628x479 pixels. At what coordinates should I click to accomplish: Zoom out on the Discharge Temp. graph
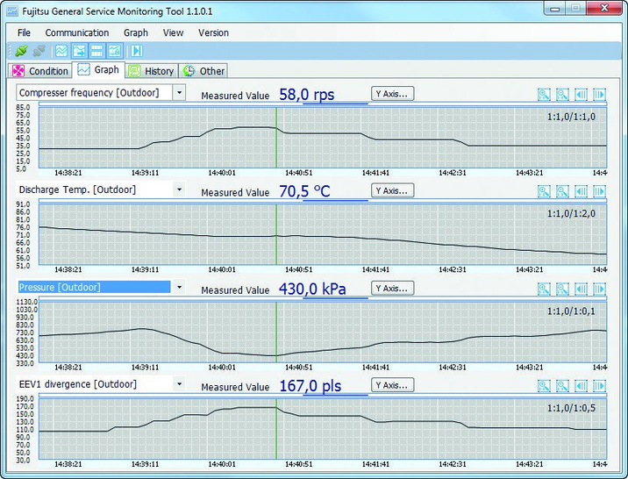(x=562, y=190)
